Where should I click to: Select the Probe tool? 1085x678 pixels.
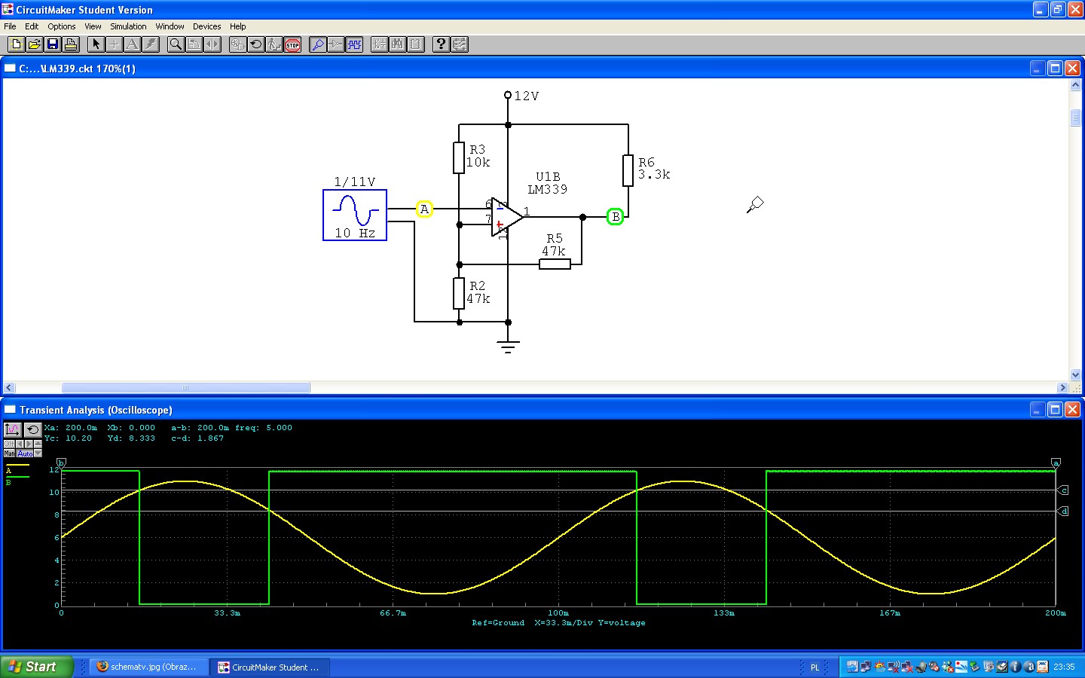317,44
